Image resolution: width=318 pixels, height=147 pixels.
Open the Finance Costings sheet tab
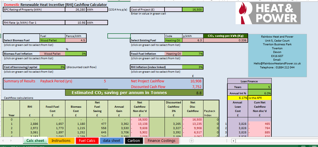[161, 141]
